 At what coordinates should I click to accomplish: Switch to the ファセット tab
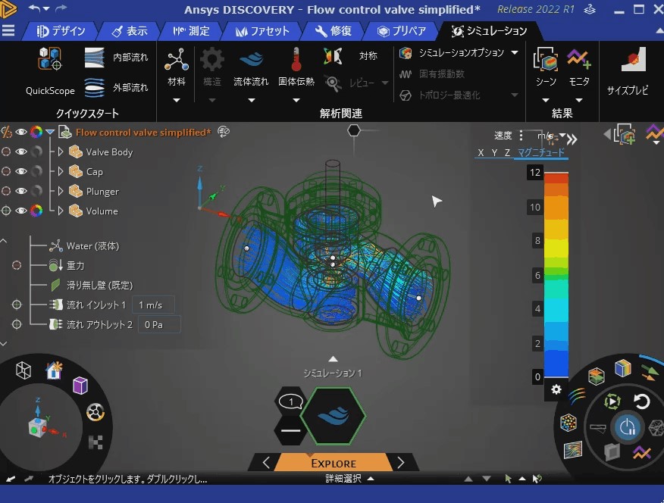tap(262, 31)
